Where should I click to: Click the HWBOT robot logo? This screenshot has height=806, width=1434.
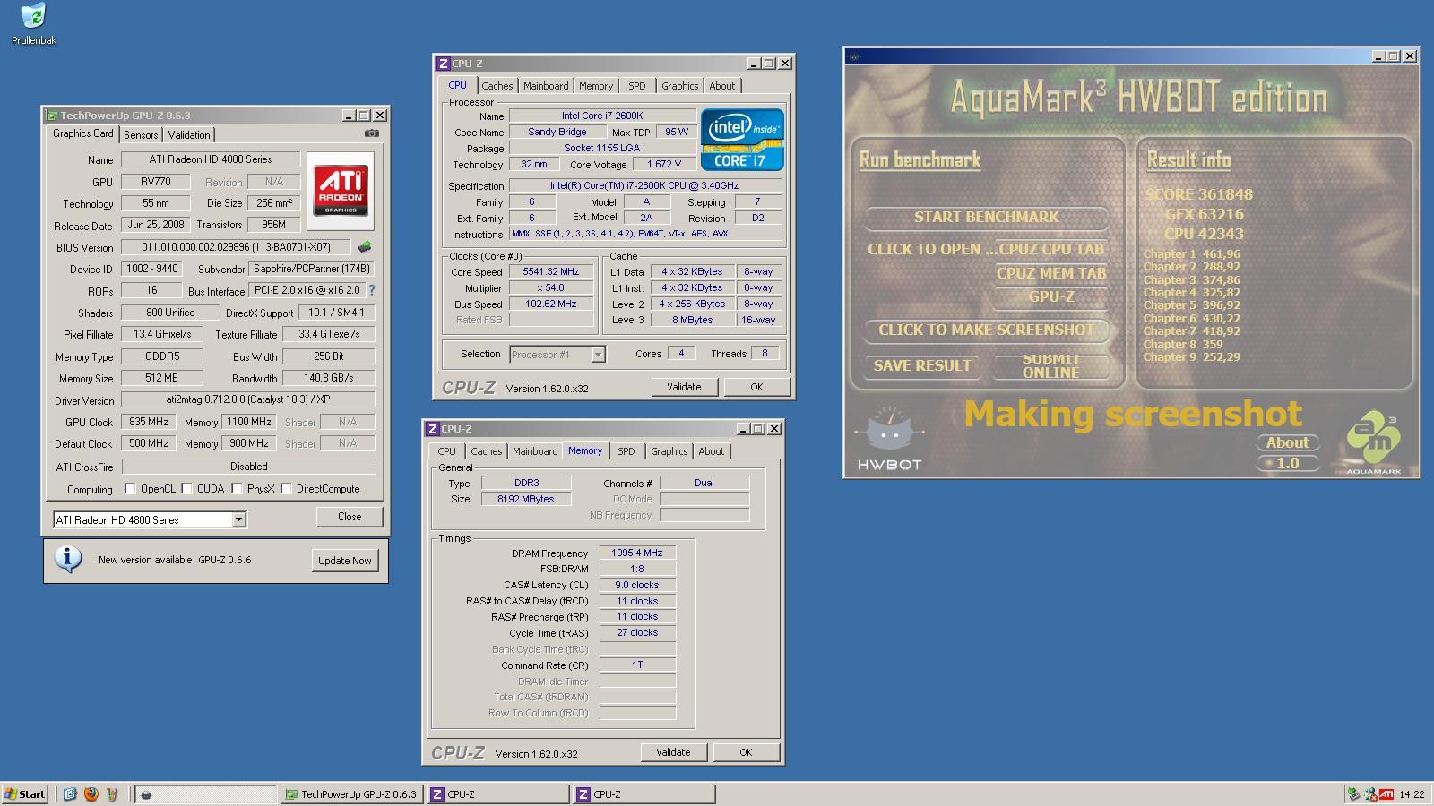pos(889,439)
